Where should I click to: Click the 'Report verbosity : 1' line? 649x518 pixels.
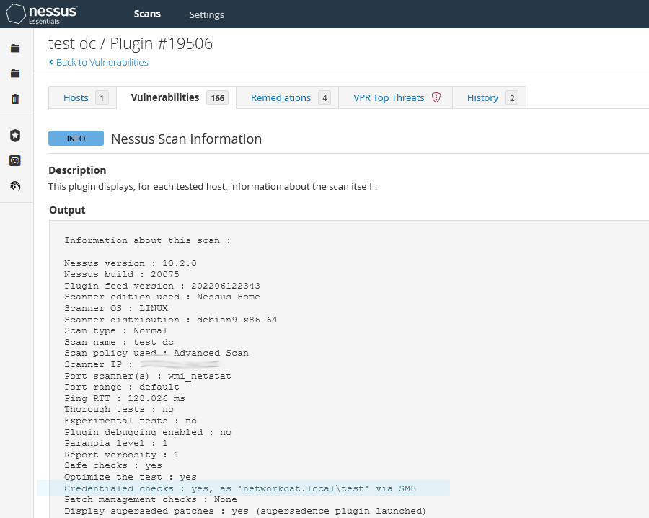[122, 455]
